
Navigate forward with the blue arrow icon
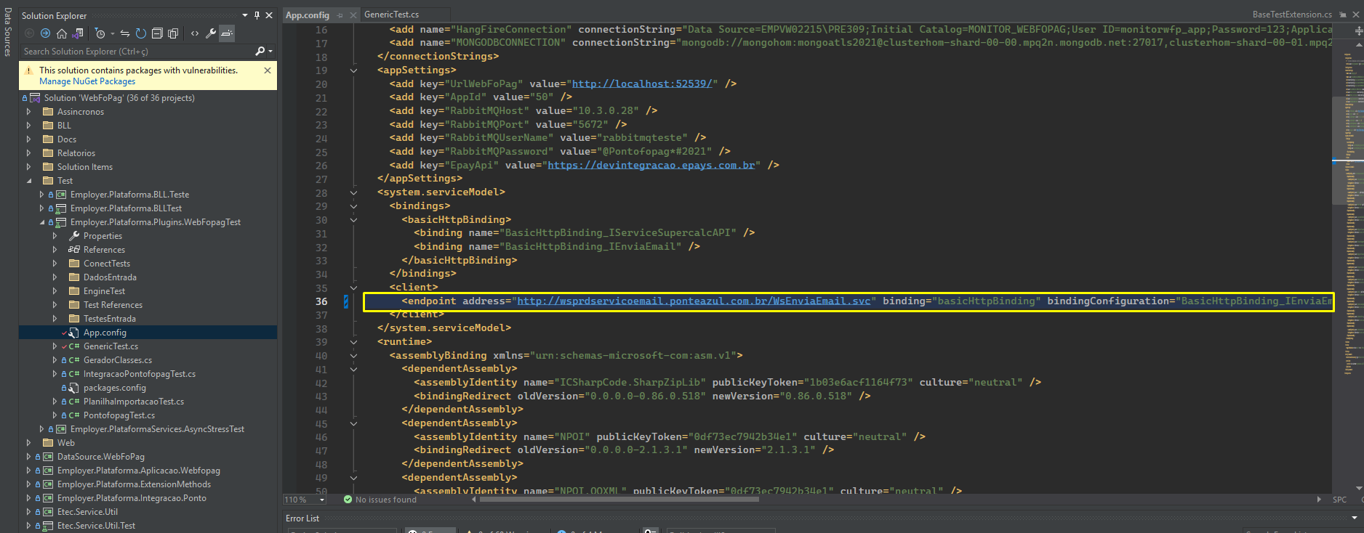coord(45,33)
